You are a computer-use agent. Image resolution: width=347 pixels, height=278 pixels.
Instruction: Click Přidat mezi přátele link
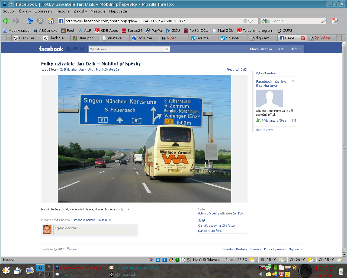[274, 121]
